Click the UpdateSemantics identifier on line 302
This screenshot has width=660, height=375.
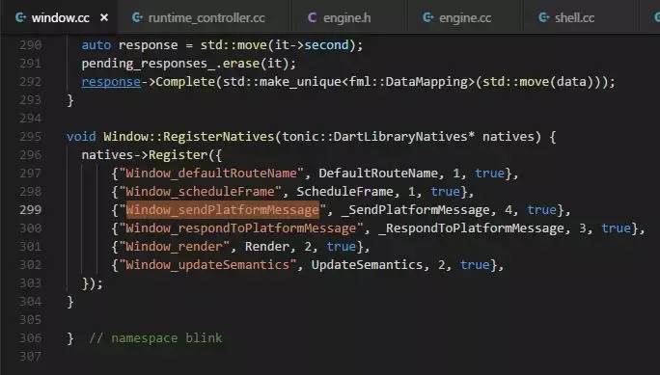[x=367, y=265]
